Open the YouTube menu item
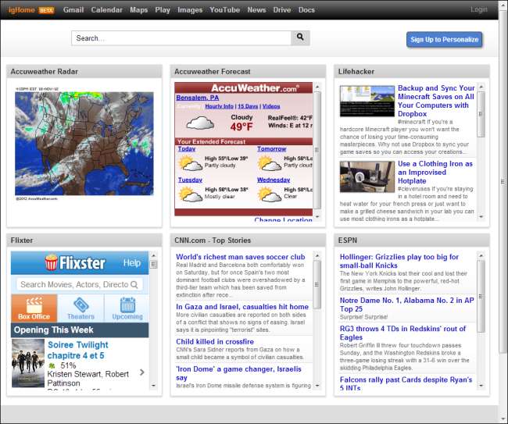 224,10
